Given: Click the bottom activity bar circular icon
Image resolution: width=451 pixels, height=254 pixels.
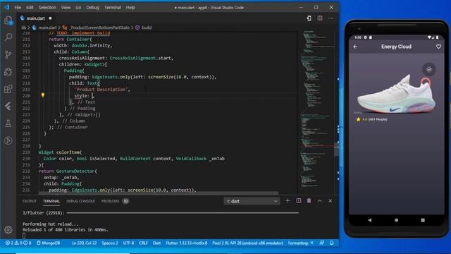Looking at the screenshot, I should click(8, 140).
